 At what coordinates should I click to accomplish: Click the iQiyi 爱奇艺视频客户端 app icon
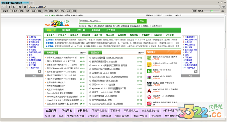coord(149,58)
